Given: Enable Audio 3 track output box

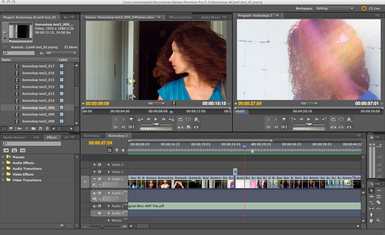Looking at the screenshot, I should 94,213.
